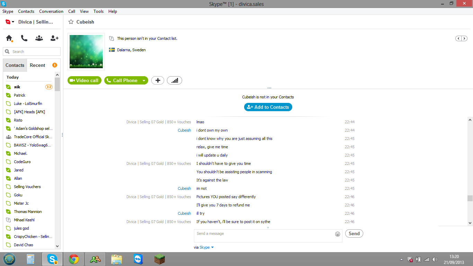Start a Video call
Screen dimensions: 473x266
(84, 80)
